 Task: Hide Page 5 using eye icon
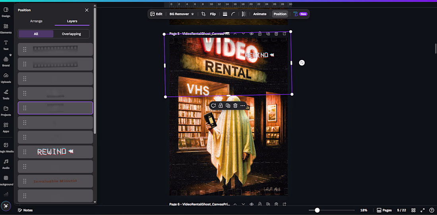[251, 34]
